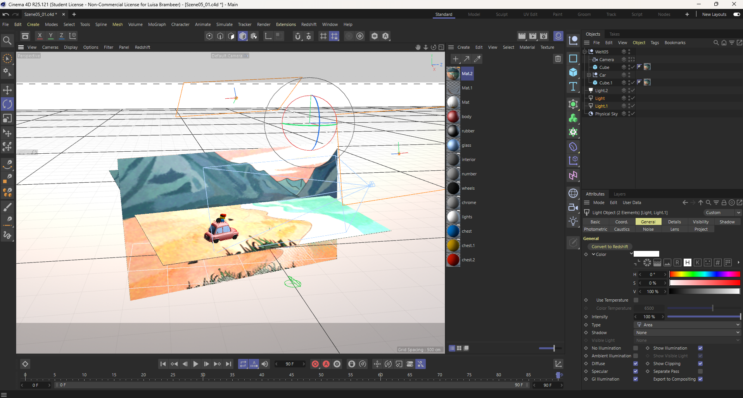743x398 pixels.
Task: Open the Shadow dropdown
Action: pos(688,333)
